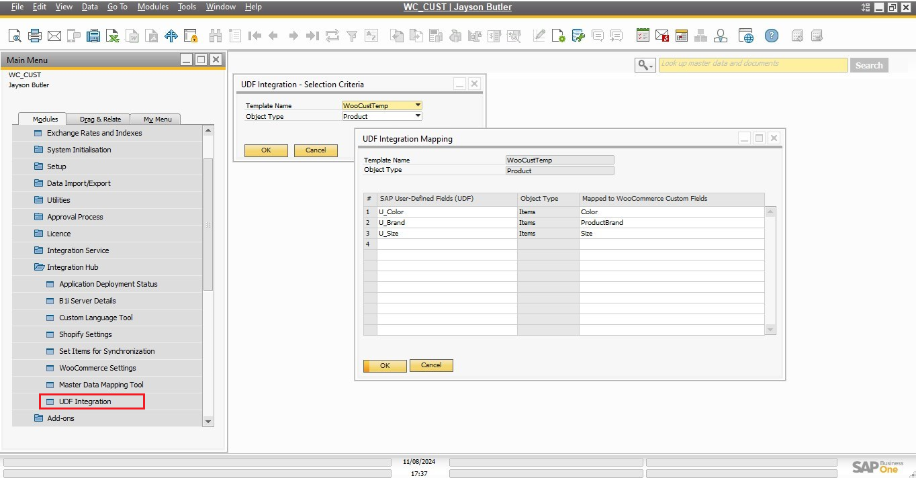Click the Messages/Alerts envelope icon
916x478 pixels.
[662, 36]
